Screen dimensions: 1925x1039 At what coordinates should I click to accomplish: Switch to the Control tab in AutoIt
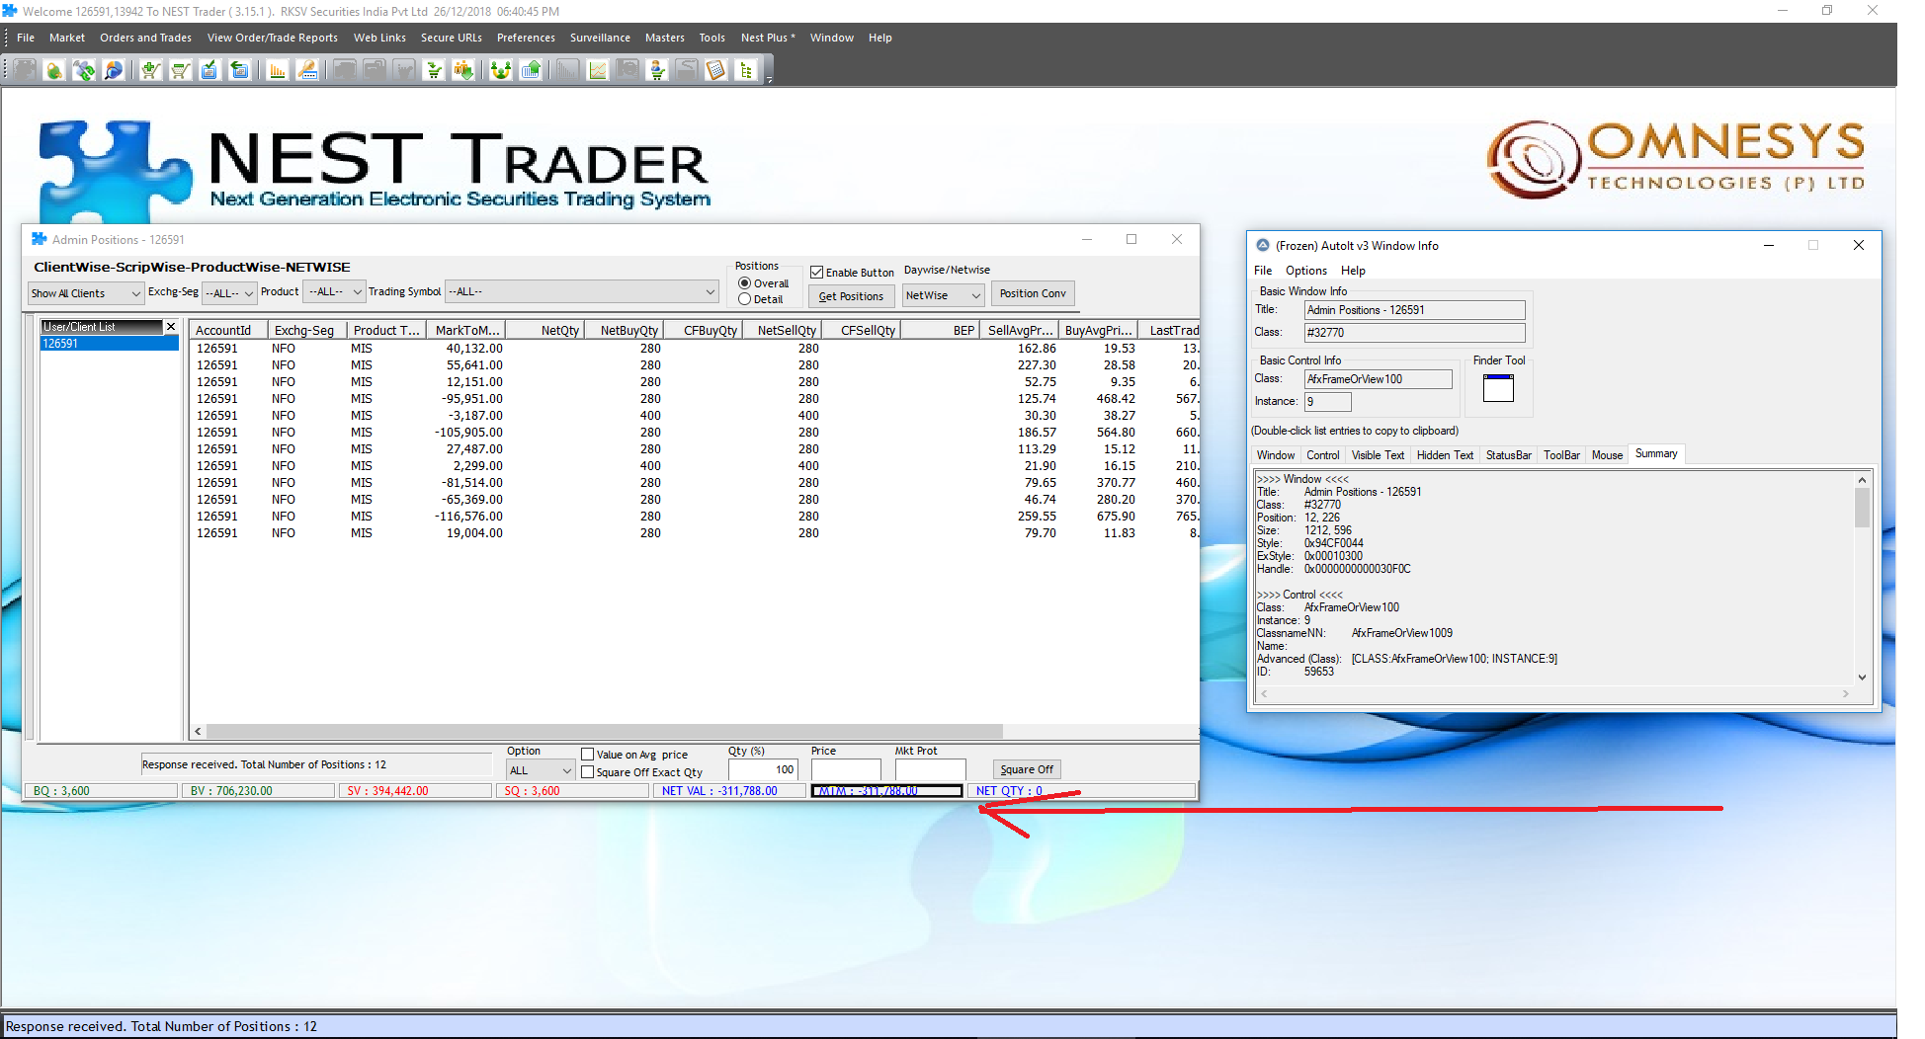pyautogui.click(x=1323, y=455)
